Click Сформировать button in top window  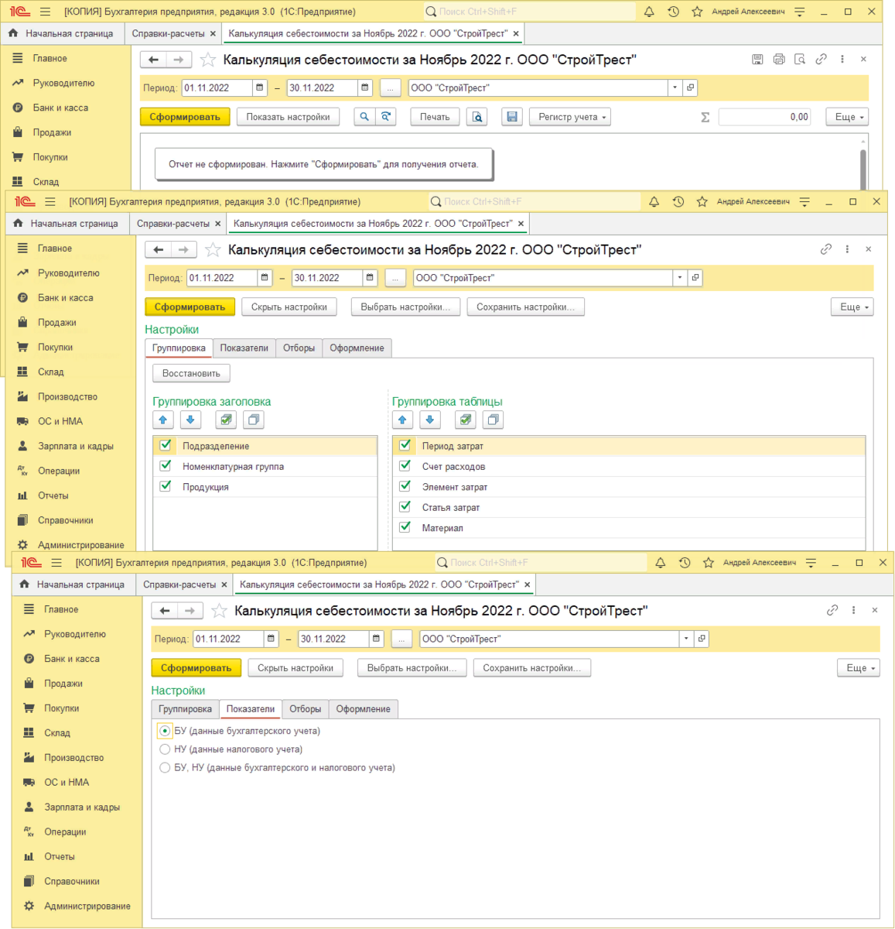pos(185,117)
